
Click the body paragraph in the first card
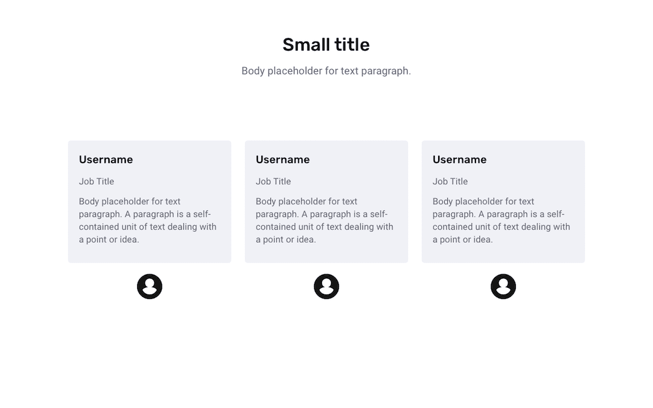[148, 220]
